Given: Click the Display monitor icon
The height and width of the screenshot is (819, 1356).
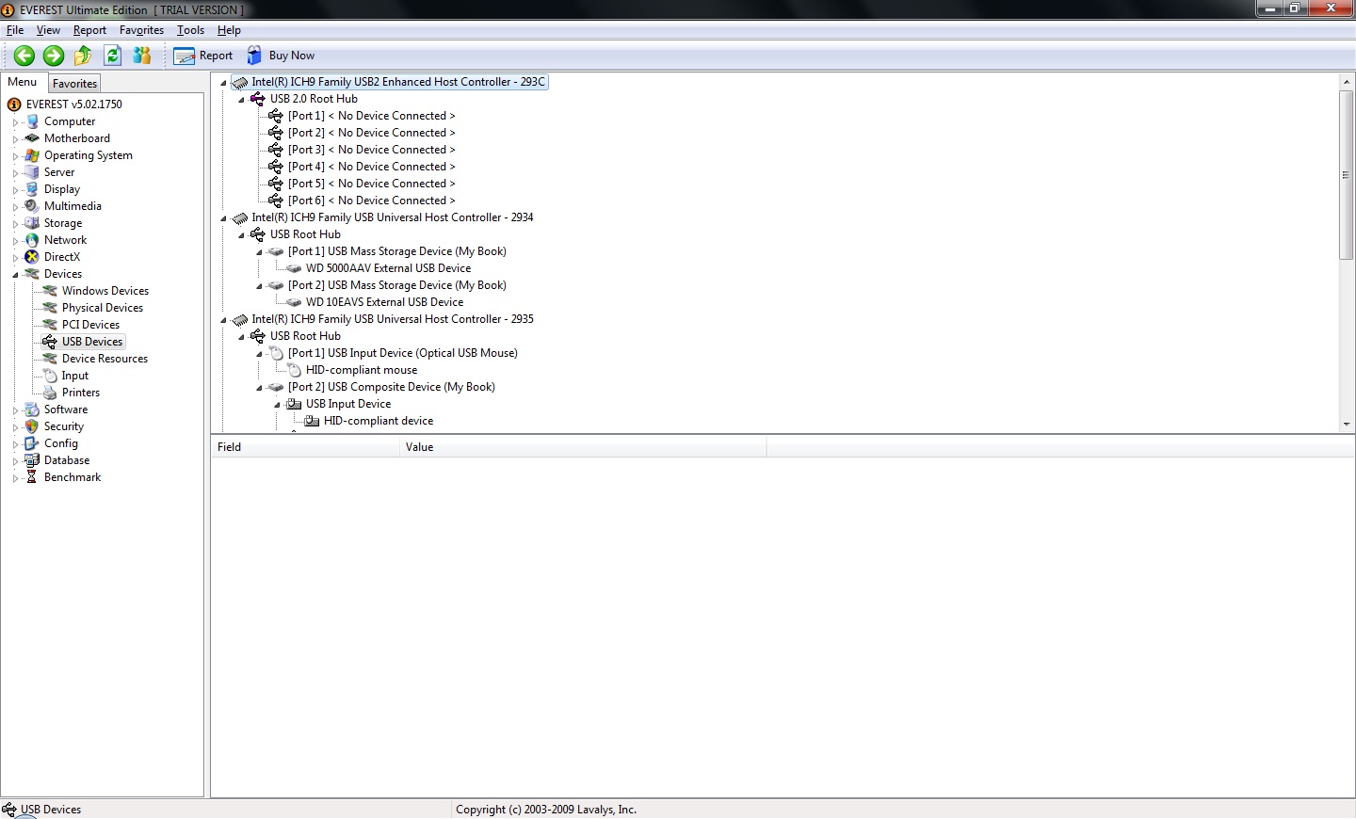Looking at the screenshot, I should (x=32, y=189).
